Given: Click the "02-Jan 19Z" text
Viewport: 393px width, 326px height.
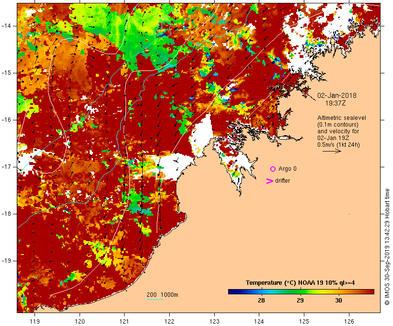Looking at the screenshot, I should (333, 138).
